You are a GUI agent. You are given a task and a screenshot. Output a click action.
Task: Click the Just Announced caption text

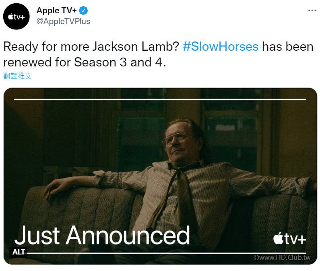click(x=102, y=236)
